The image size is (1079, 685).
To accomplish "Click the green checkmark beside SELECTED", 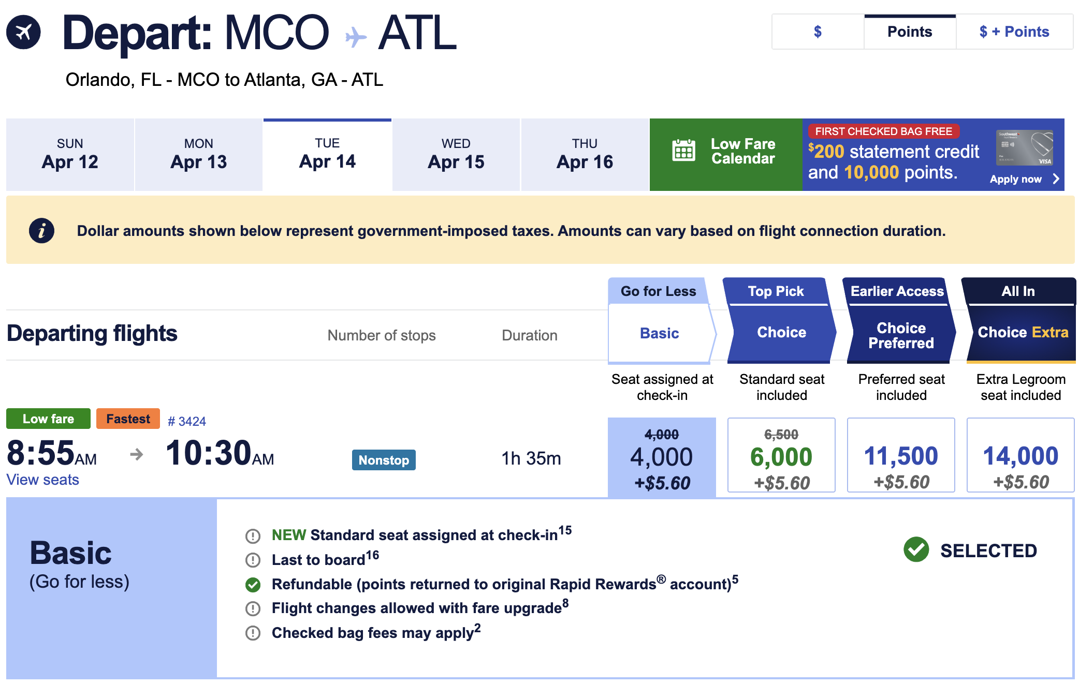I will [x=916, y=550].
